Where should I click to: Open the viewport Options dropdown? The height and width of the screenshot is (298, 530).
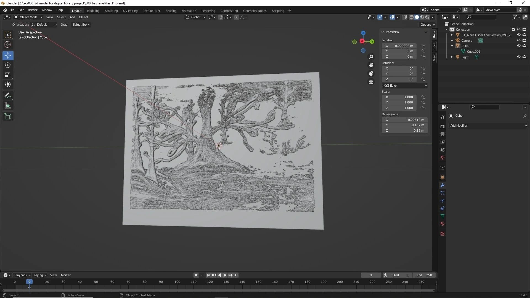(428, 25)
